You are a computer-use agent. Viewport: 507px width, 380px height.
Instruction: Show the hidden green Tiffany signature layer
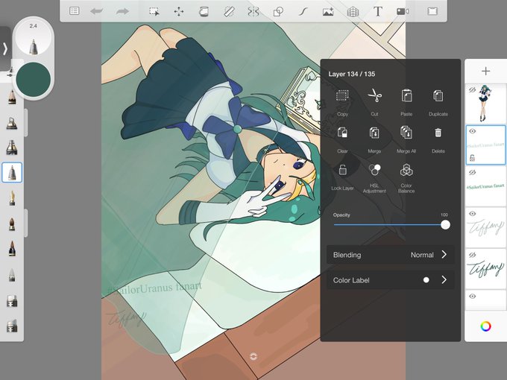coord(473,255)
